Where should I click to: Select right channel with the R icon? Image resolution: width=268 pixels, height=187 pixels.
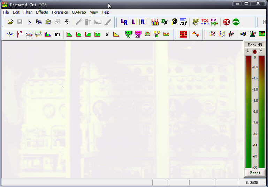(x=143, y=22)
